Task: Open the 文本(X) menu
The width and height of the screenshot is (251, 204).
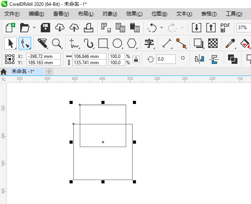Action: [x=184, y=14]
